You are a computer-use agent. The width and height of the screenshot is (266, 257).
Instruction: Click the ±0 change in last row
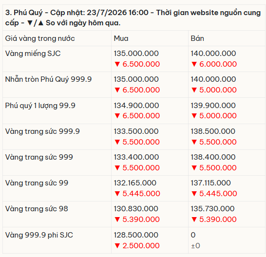[195, 246]
